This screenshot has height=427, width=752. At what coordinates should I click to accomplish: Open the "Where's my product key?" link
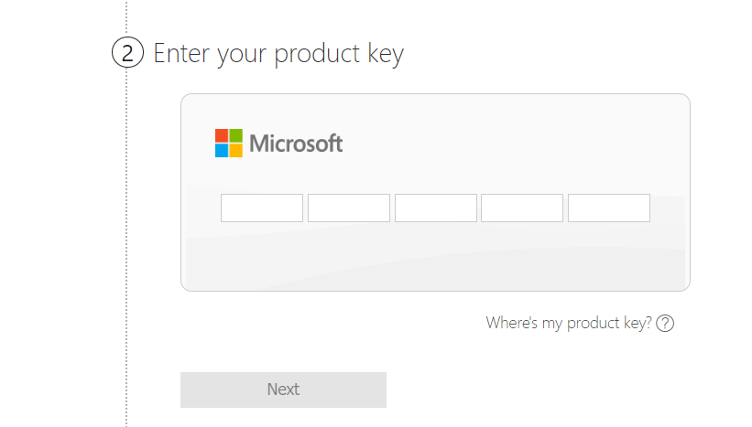pyautogui.click(x=569, y=323)
